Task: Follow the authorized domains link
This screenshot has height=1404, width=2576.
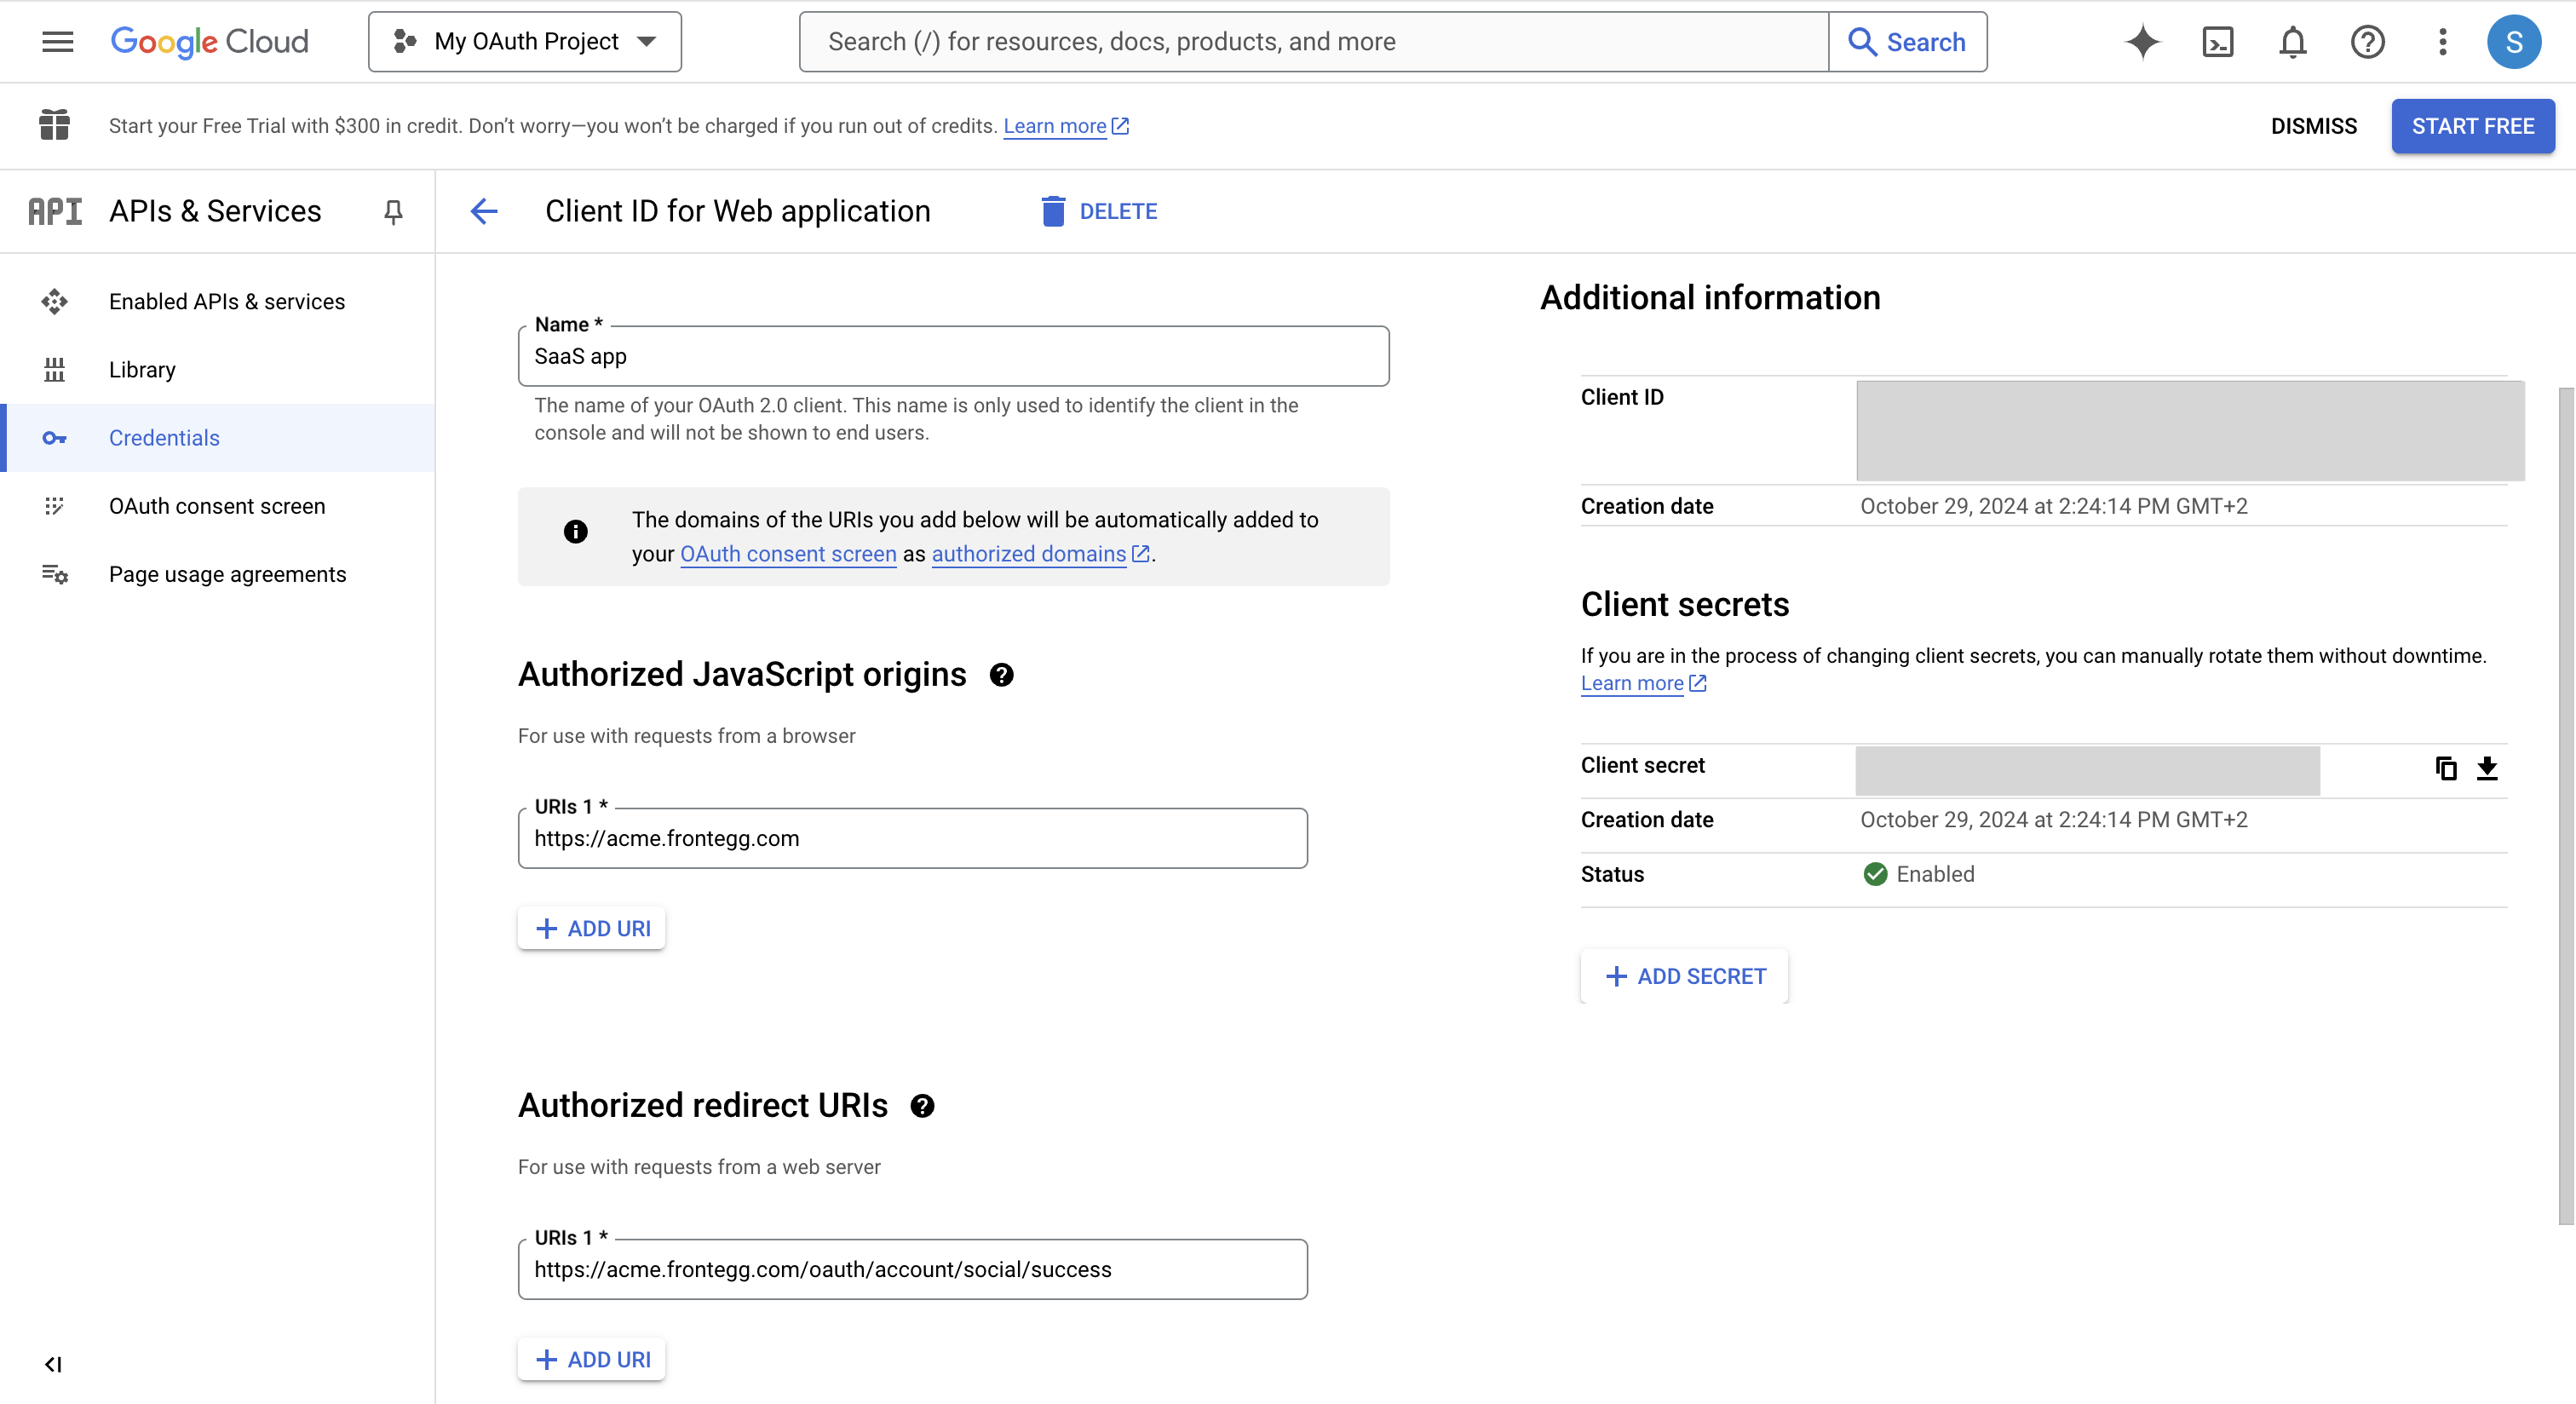Action: pos(1029,554)
